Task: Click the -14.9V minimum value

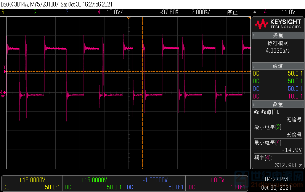Action: (292, 150)
